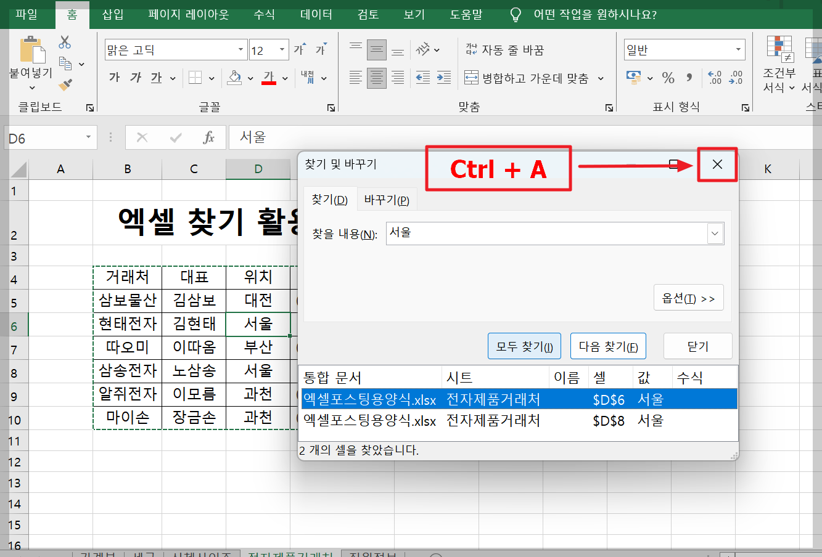Toggle Center alignment
The height and width of the screenshot is (557, 822).
376,78
